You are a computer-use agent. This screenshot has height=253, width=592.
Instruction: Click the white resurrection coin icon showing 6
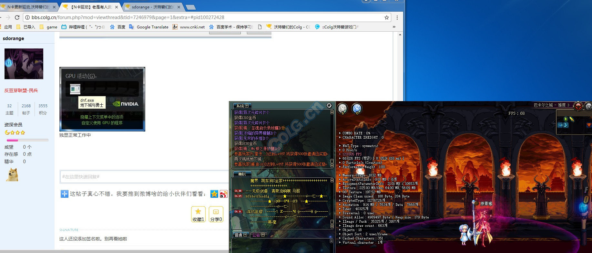click(x=342, y=109)
